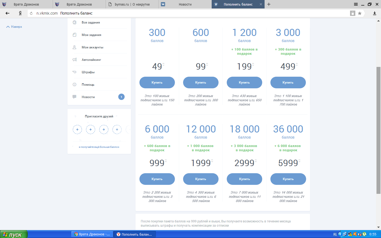Click the page vertical scrollbar

click(378, 130)
